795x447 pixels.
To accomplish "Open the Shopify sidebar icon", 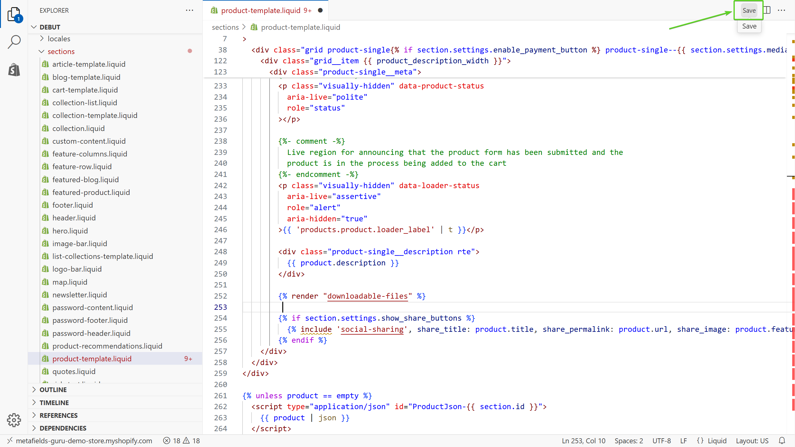I will tap(14, 70).
